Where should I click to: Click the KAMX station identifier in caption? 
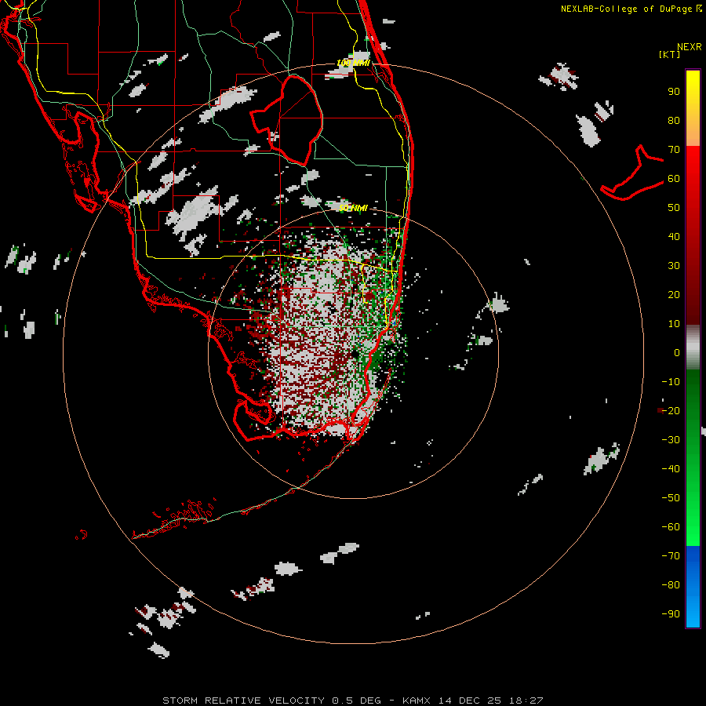416,701
